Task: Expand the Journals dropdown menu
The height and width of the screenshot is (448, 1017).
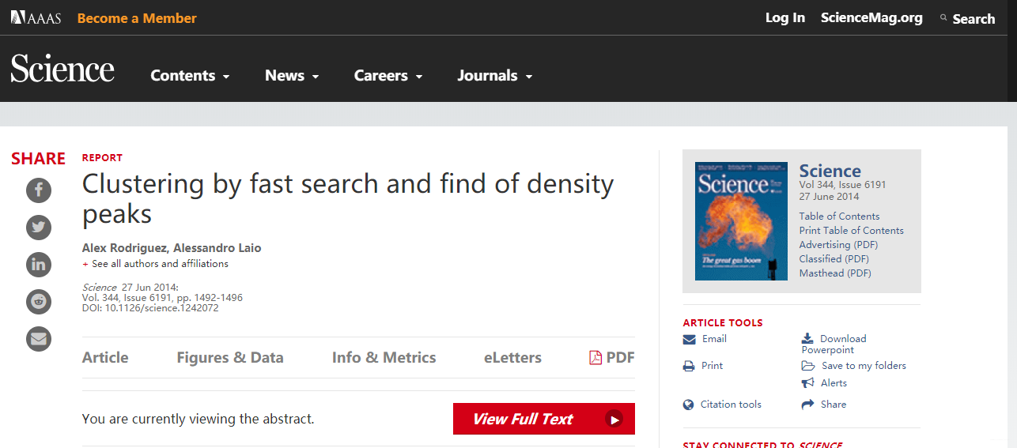Action: coord(495,76)
